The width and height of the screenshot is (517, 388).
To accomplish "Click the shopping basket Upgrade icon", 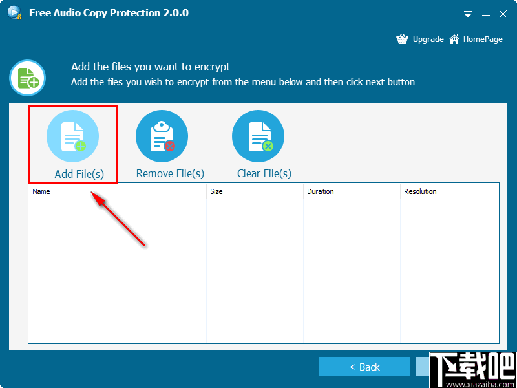I will tap(402, 39).
